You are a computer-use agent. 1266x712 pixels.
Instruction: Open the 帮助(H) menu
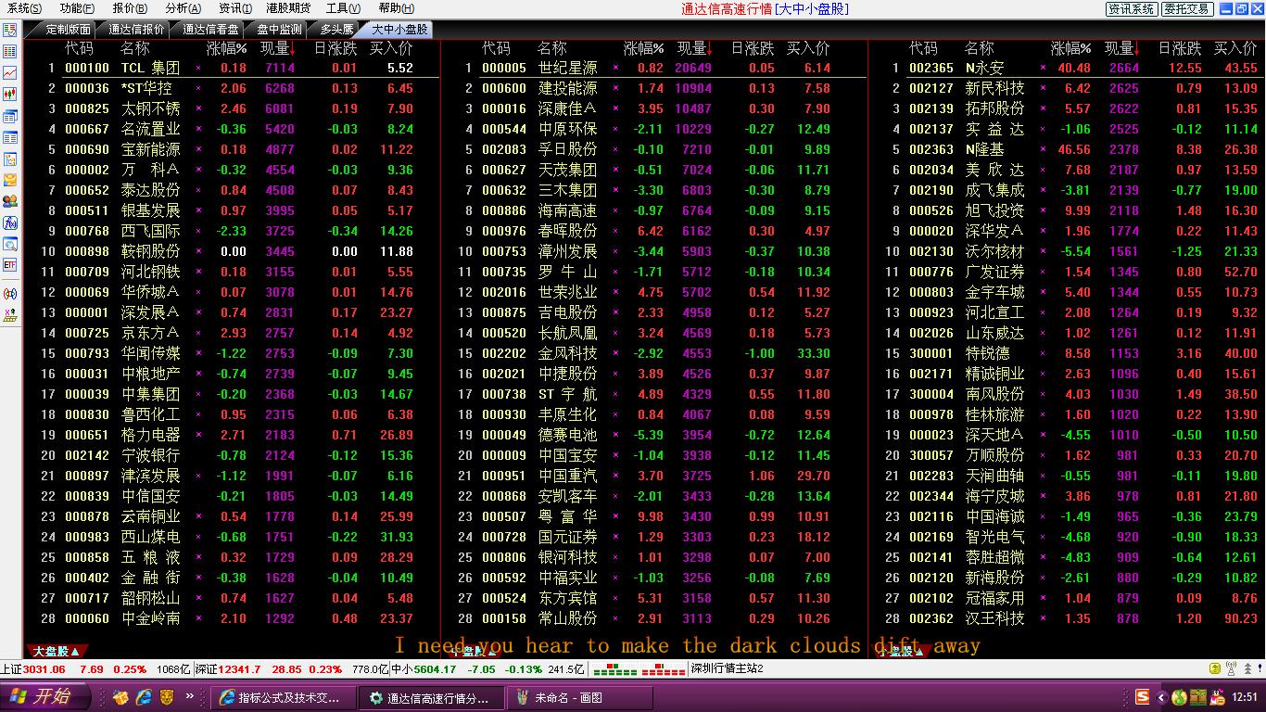(x=397, y=8)
